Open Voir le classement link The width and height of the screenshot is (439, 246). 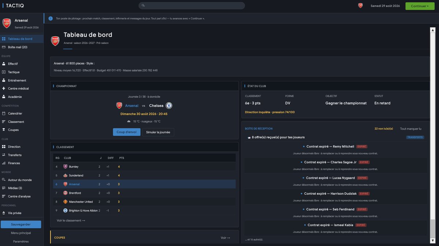(x=71, y=220)
